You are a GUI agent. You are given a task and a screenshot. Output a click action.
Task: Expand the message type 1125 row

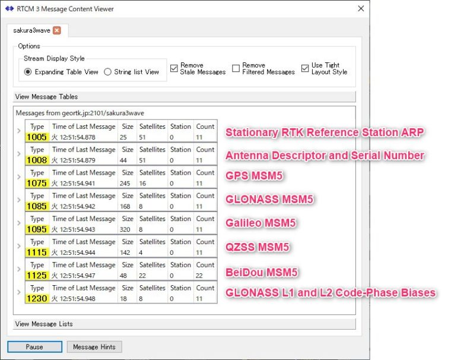point(18,270)
